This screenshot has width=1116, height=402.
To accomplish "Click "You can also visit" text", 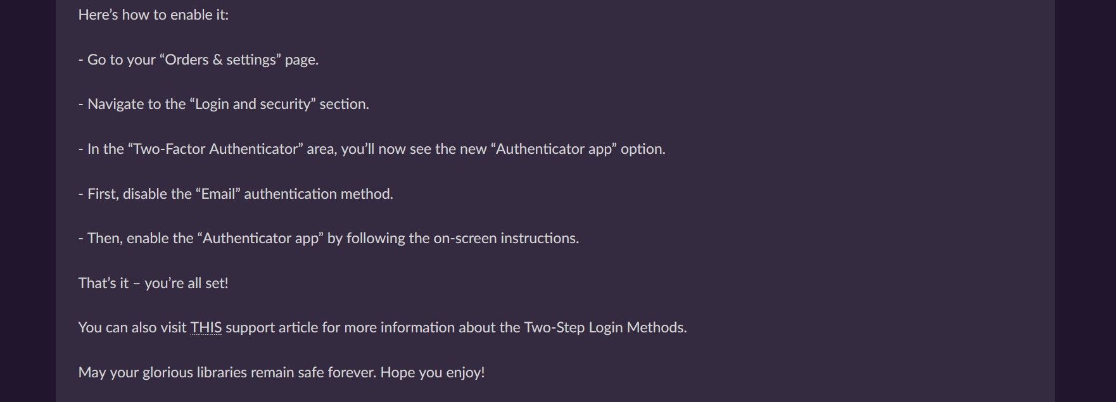I will pyautogui.click(x=132, y=327).
